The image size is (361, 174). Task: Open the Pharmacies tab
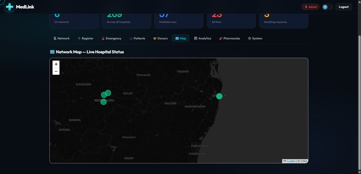229,38
